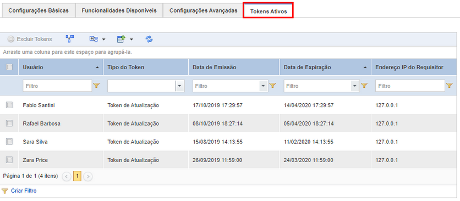Image resolution: width=460 pixels, height=201 pixels.
Task: Check the Fabio Santini row checkbox
Action: coord(9,105)
